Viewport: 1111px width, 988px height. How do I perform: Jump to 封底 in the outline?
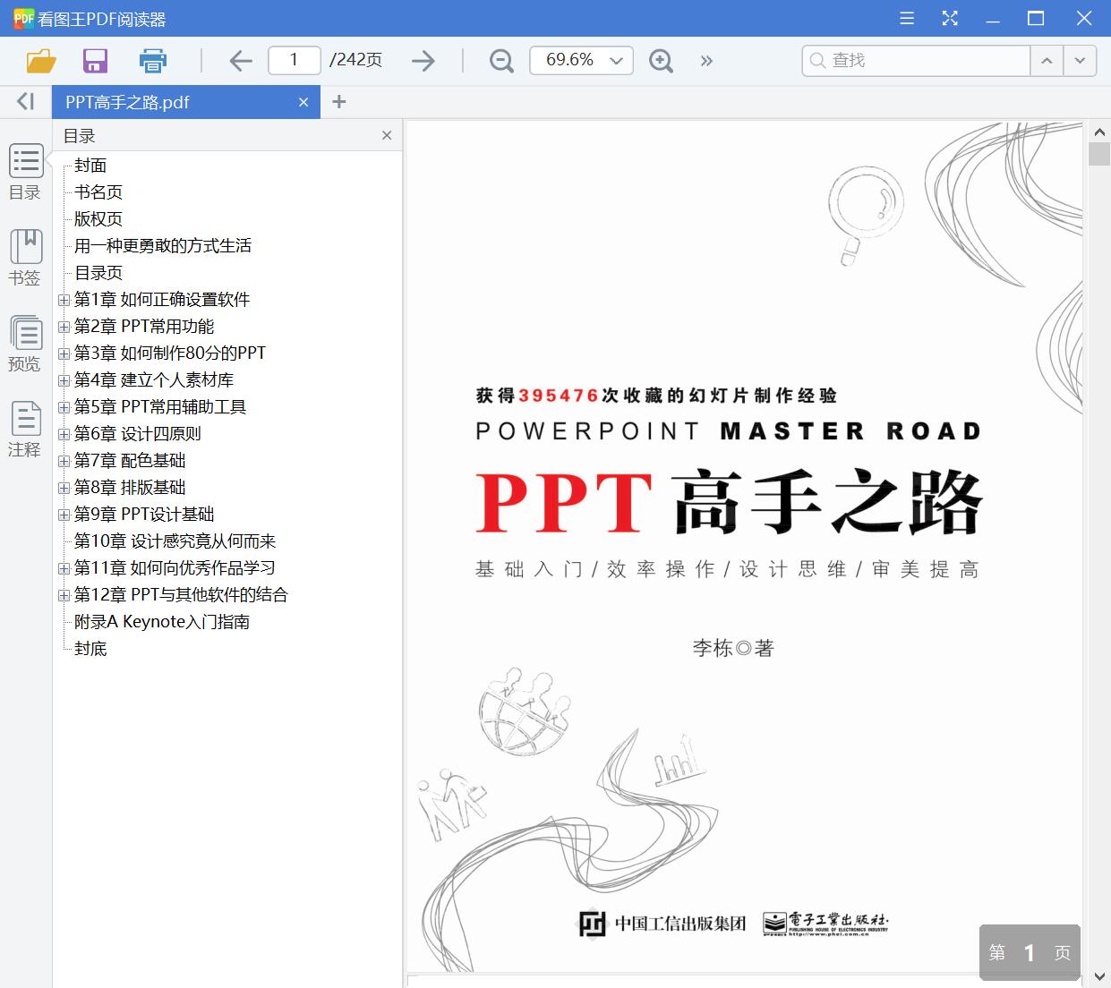click(x=90, y=649)
